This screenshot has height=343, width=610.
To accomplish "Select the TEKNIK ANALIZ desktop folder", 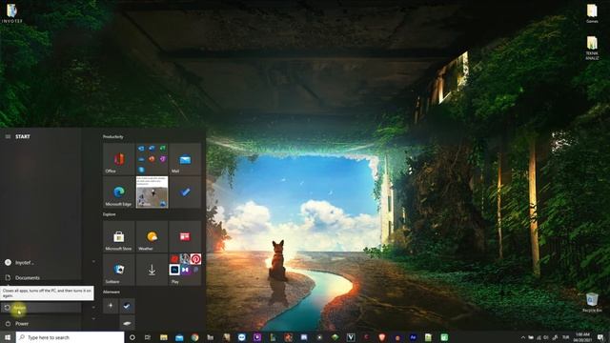I will (592, 49).
